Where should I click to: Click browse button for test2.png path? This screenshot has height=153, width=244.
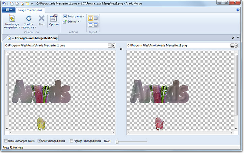click(232, 46)
